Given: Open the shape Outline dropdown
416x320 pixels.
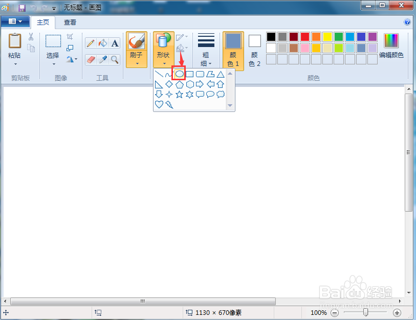Looking at the screenshot, I should 182,37.
